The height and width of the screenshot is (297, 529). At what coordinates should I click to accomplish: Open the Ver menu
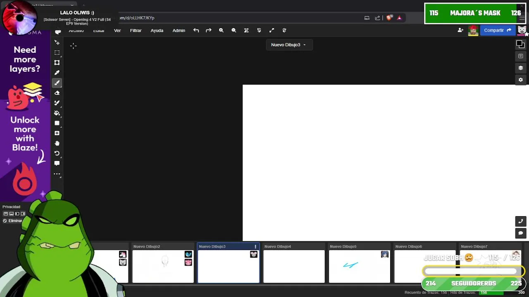tap(117, 31)
